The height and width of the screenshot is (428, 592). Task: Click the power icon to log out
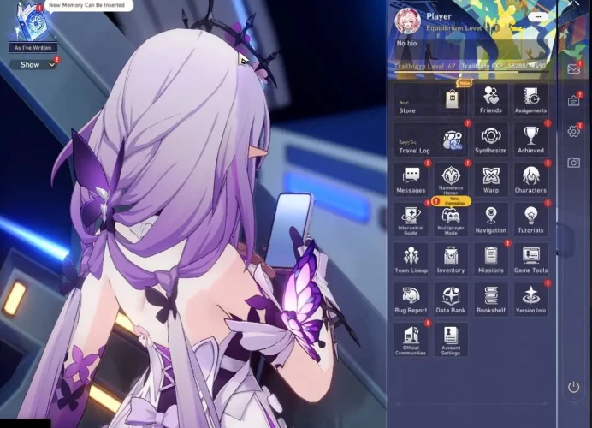[573, 387]
